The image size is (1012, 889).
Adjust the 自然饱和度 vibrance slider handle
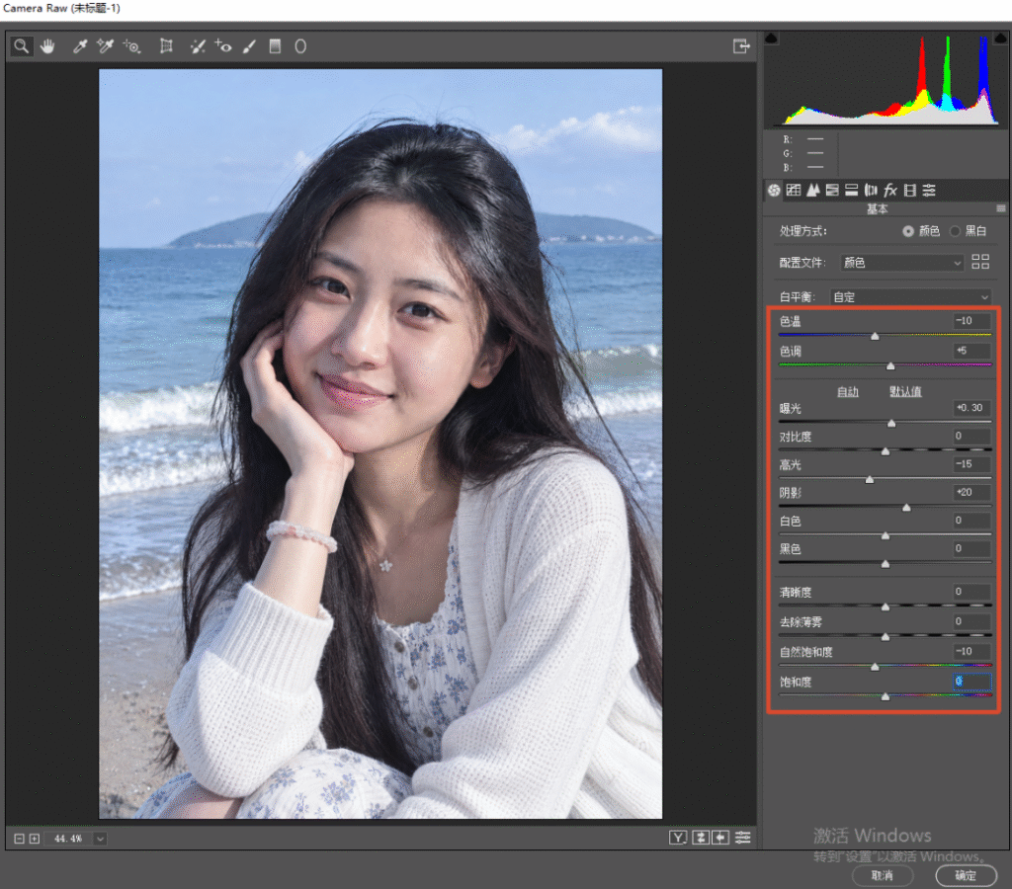(876, 667)
